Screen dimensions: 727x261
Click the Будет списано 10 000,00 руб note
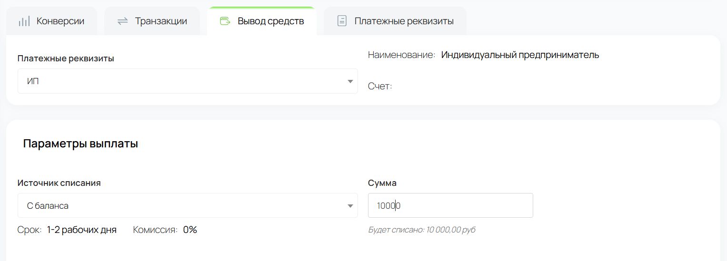tap(421, 230)
